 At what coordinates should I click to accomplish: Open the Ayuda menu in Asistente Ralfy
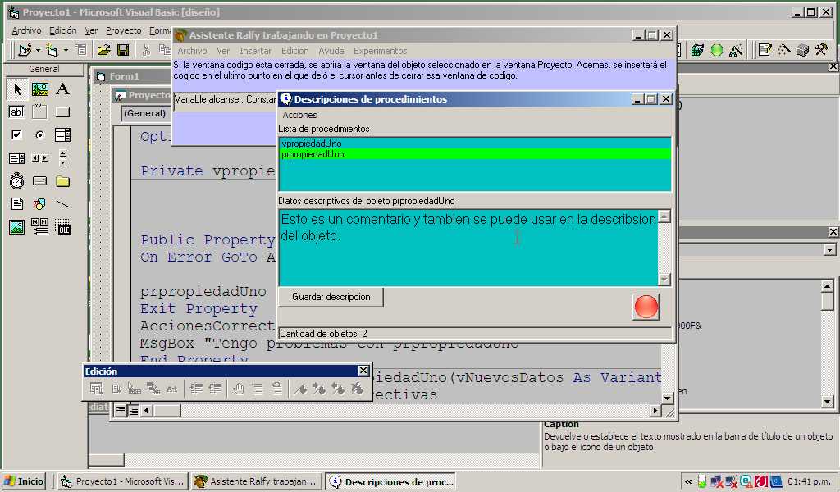331,51
